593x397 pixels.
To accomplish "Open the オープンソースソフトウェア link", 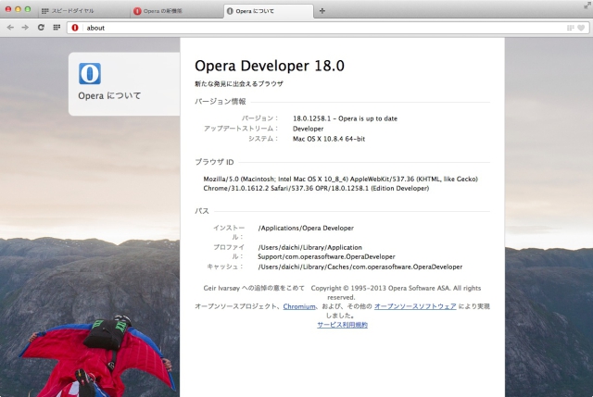I will click(415, 306).
